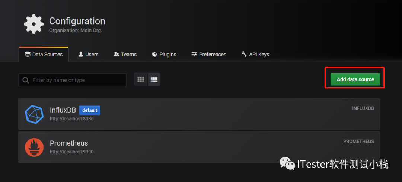The image size is (402, 182).
Task: Click the INFLUXDB type label
Action: (x=363, y=108)
